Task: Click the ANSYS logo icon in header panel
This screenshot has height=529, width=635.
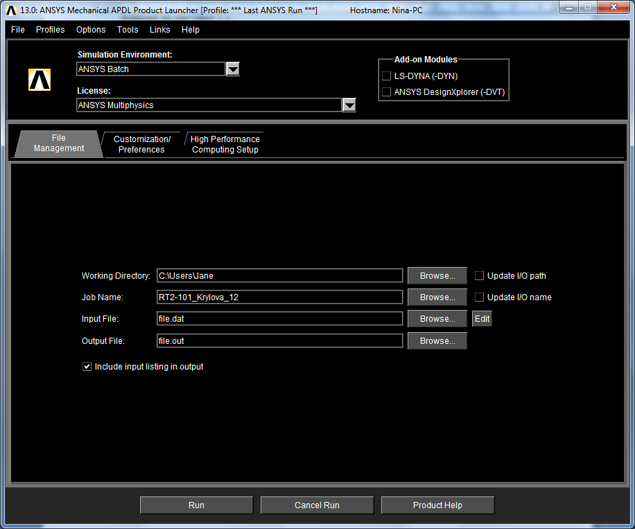Action: coord(40,80)
